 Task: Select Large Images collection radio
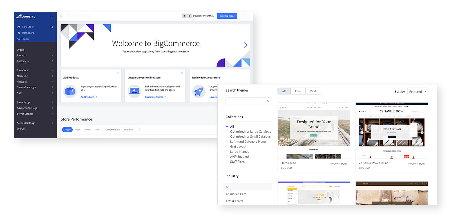coord(227,152)
